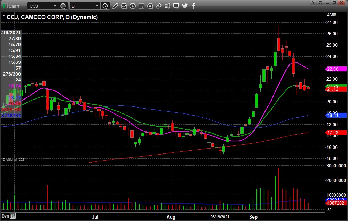The image size is (348, 221).
Task: Click the blue 3748734 value in data window
Action: pos(11,116)
